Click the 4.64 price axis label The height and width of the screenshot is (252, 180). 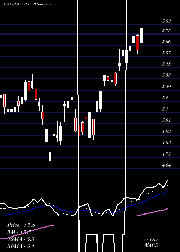click(166, 165)
